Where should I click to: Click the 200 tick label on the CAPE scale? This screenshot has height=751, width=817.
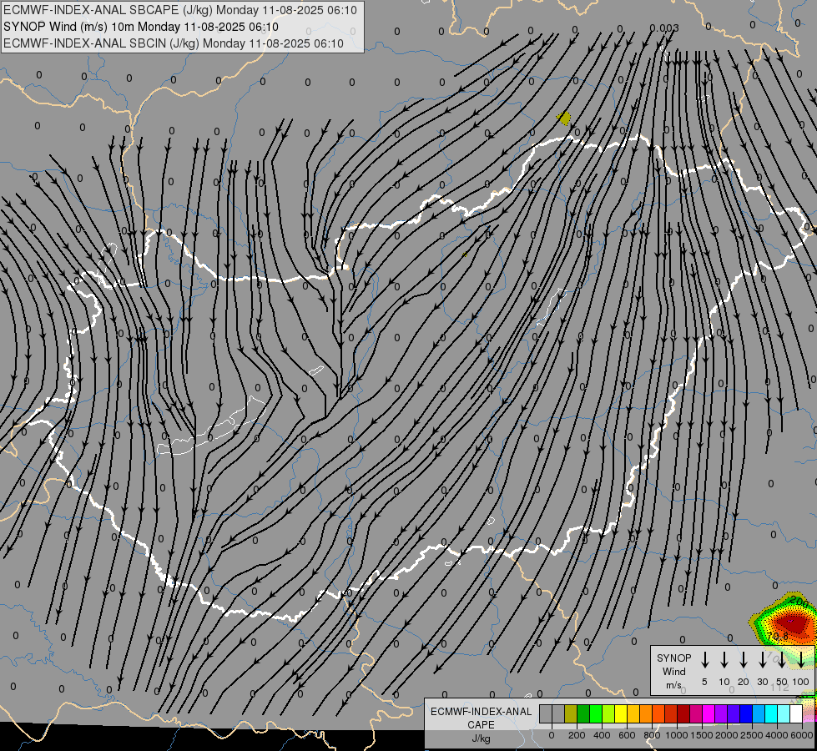coord(577,735)
